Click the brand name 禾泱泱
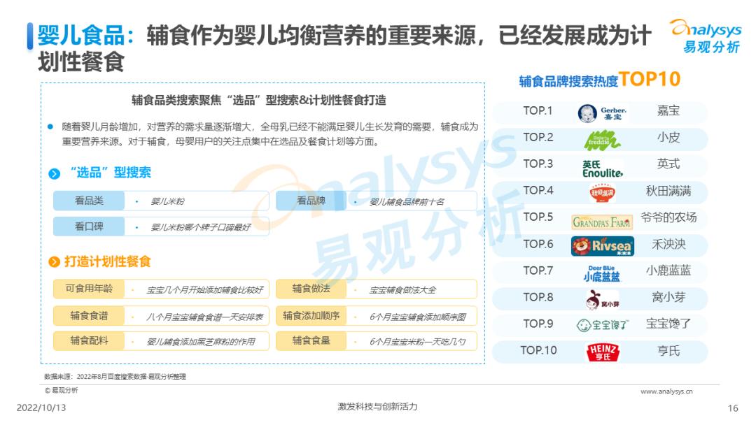The image size is (756, 425). pos(668,245)
